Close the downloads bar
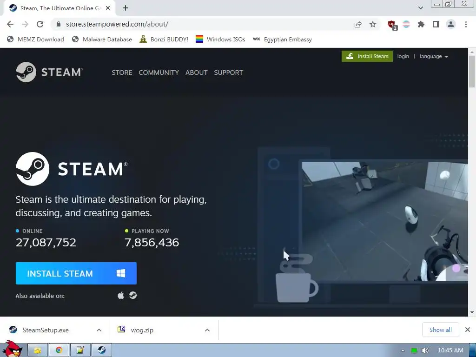This screenshot has height=357, width=476. 468,330
